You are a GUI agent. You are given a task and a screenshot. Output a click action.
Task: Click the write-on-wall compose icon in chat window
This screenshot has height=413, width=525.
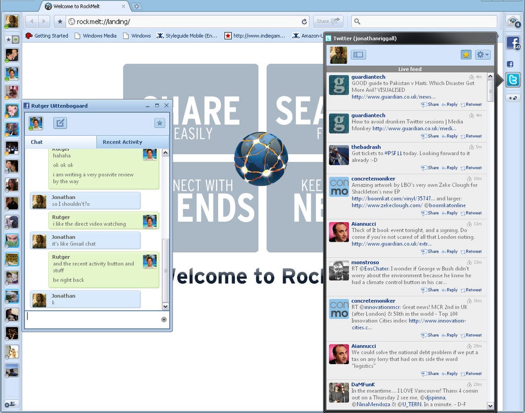click(60, 123)
